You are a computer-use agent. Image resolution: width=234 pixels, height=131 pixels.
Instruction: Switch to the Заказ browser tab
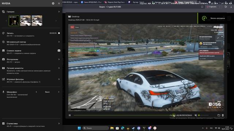click(91, 2)
